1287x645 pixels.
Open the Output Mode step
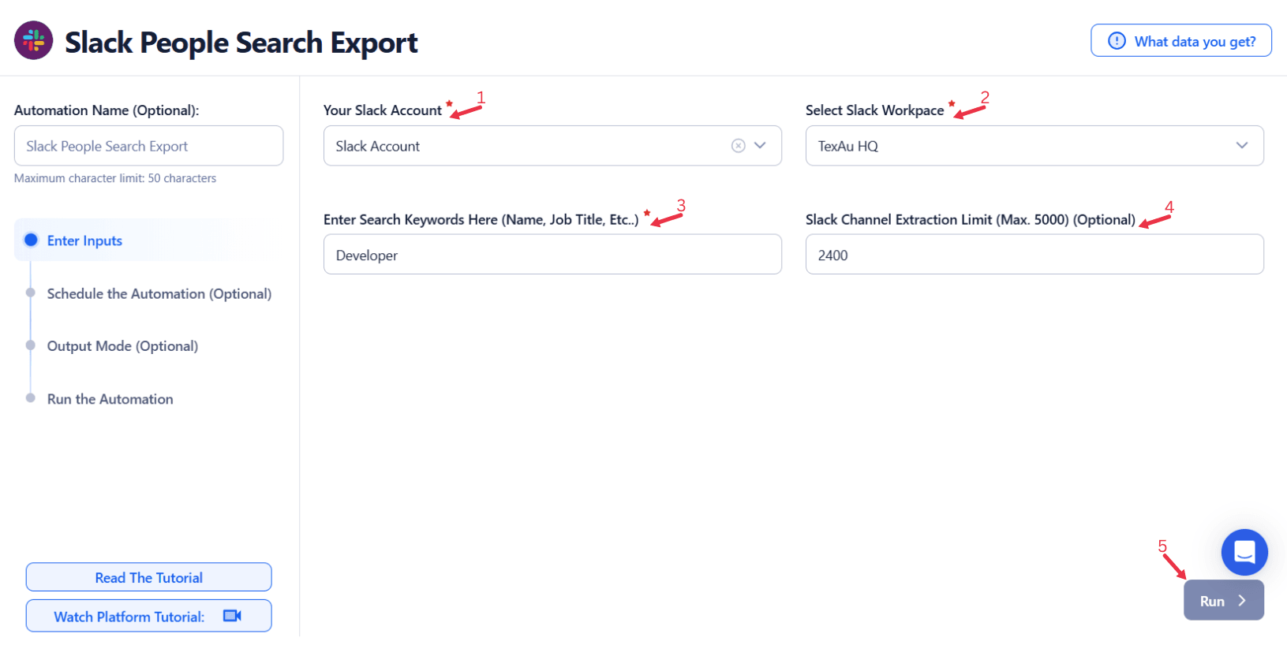coord(122,346)
